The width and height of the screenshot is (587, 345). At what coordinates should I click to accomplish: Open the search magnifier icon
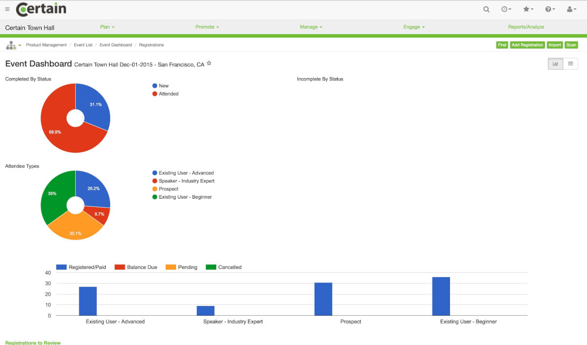coord(486,9)
